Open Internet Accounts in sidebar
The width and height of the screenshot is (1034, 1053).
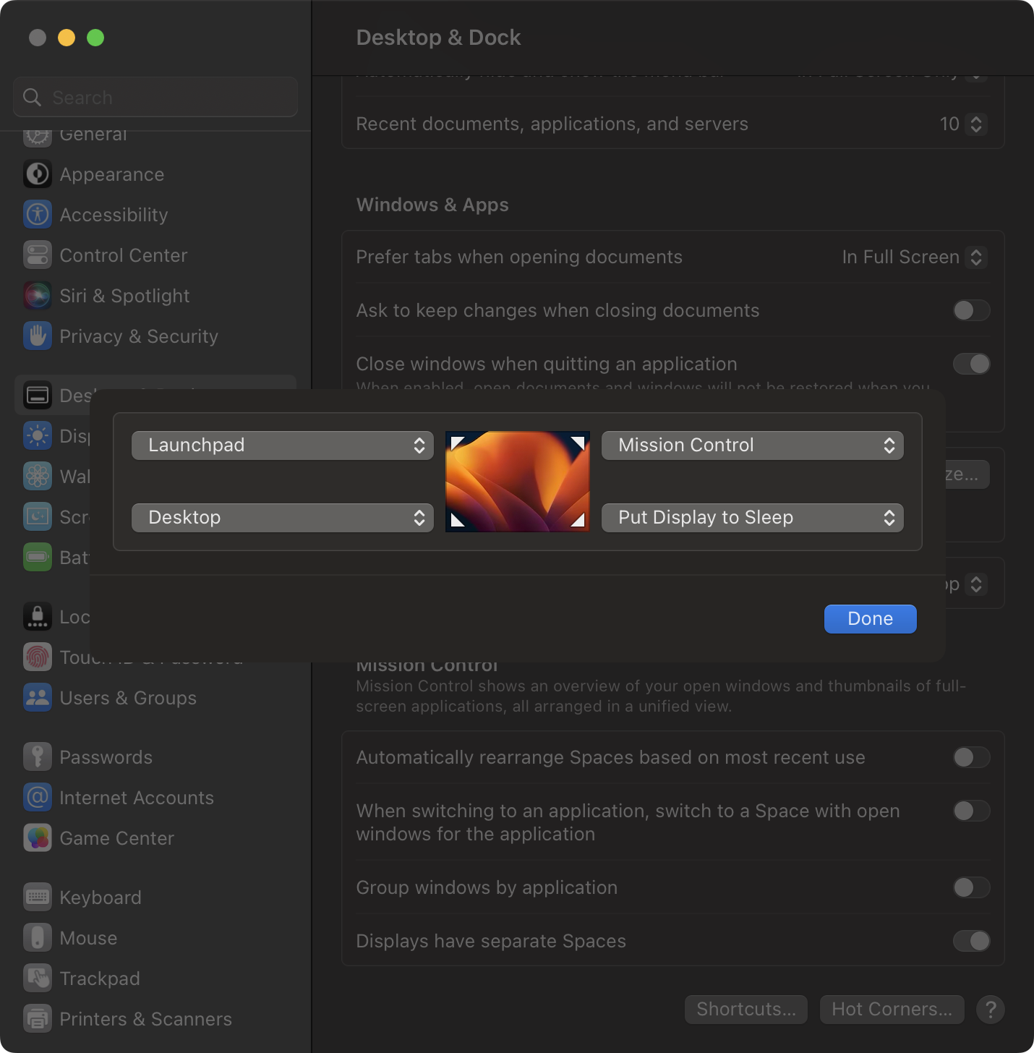(137, 798)
